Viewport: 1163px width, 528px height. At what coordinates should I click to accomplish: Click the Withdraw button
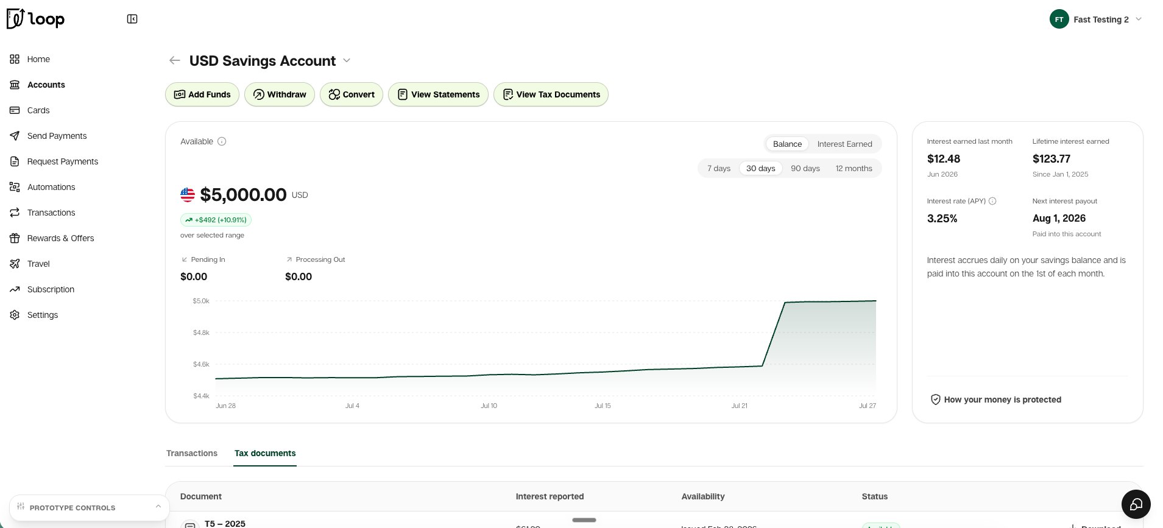280,94
